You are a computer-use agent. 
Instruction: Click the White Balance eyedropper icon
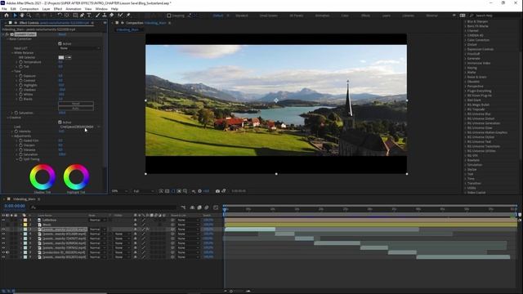click(x=69, y=57)
